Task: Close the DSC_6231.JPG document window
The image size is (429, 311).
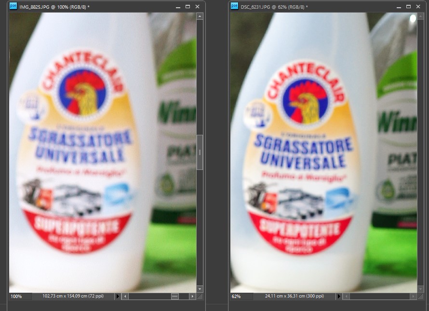Action: click(418, 7)
